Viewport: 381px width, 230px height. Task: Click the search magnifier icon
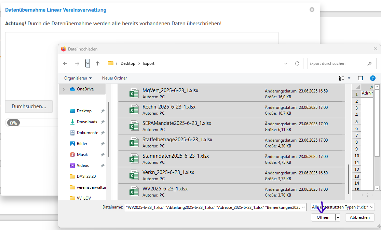click(369, 63)
